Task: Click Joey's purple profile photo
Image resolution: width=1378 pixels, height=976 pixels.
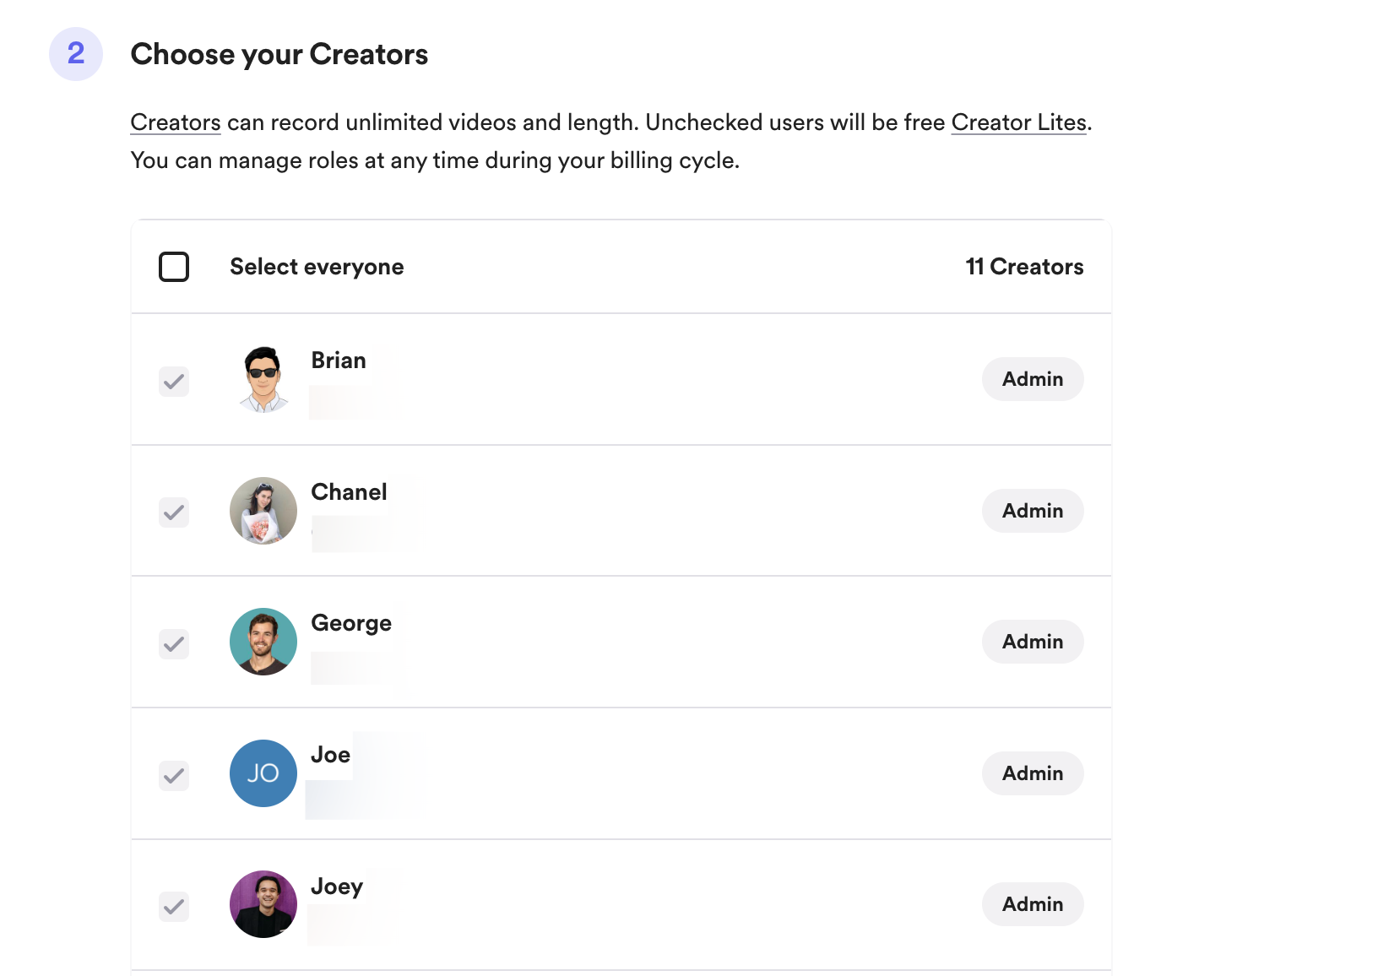Action: click(263, 904)
